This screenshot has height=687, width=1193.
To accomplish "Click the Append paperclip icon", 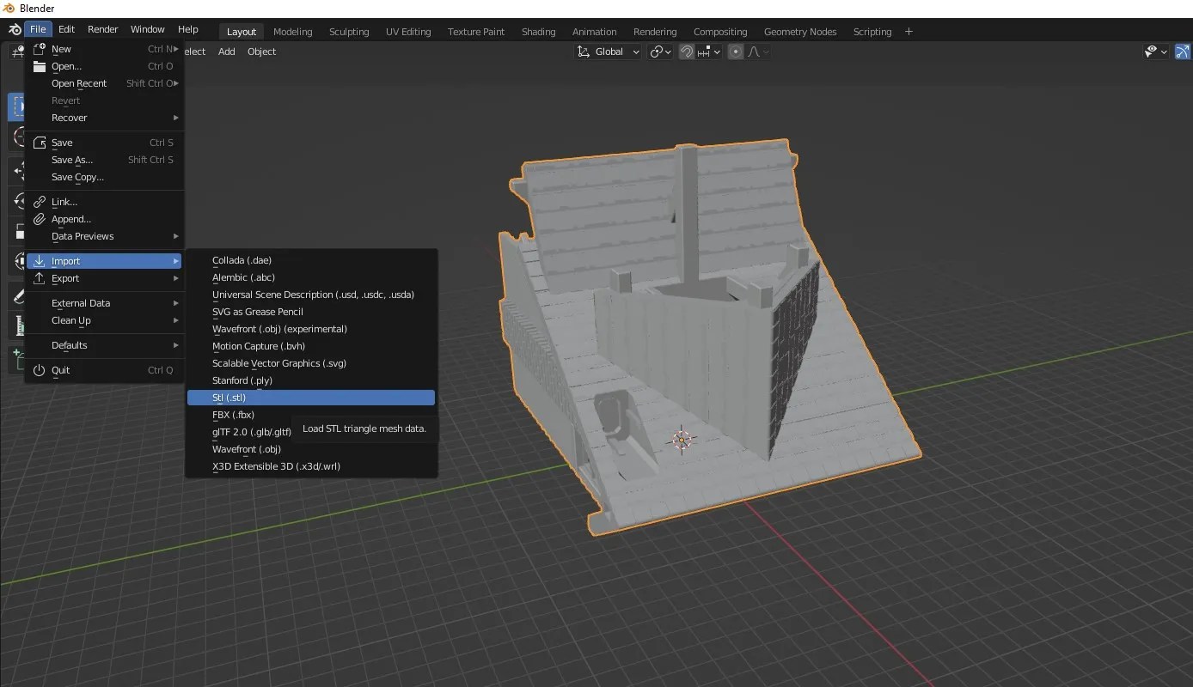I will pyautogui.click(x=39, y=219).
